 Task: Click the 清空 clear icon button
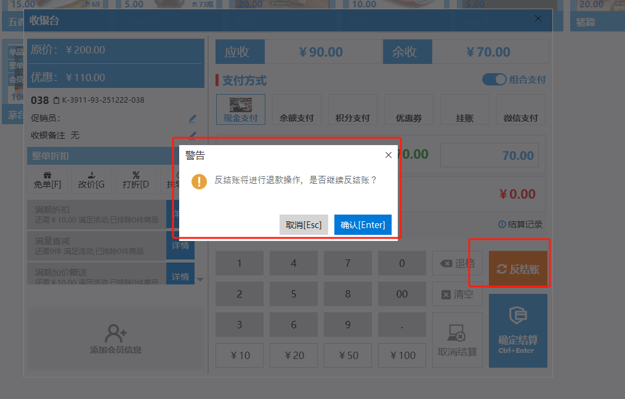[x=446, y=294]
